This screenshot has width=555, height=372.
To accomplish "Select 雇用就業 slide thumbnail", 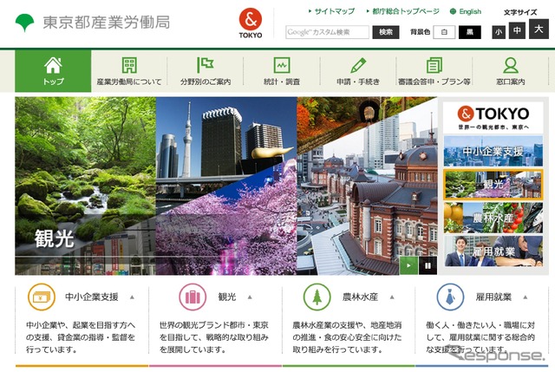I will [493, 251].
